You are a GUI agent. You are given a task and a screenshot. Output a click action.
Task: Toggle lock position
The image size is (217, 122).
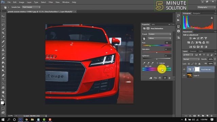196,64
